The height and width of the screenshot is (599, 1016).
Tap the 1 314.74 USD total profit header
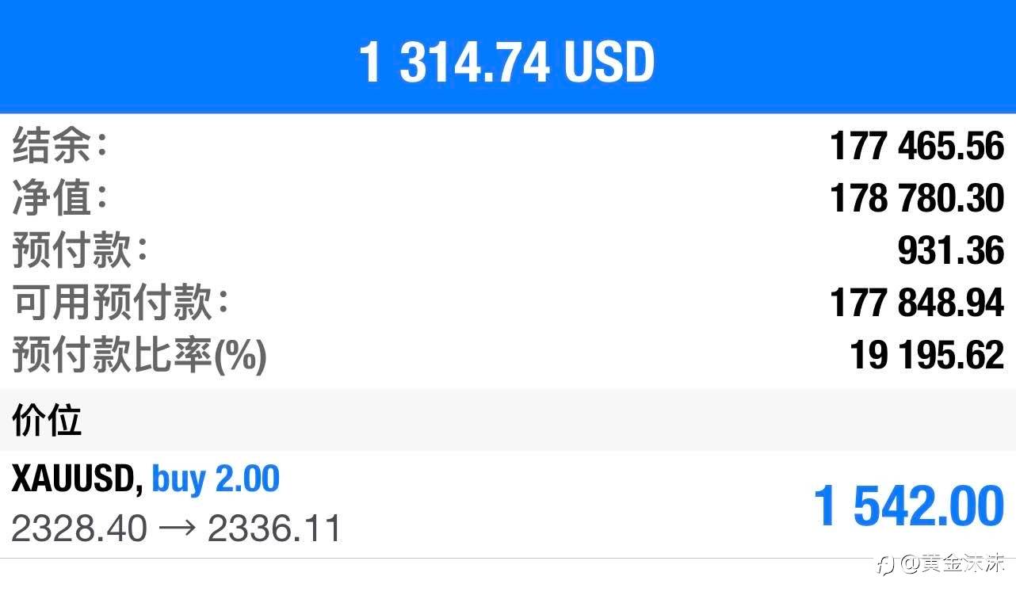507,62
